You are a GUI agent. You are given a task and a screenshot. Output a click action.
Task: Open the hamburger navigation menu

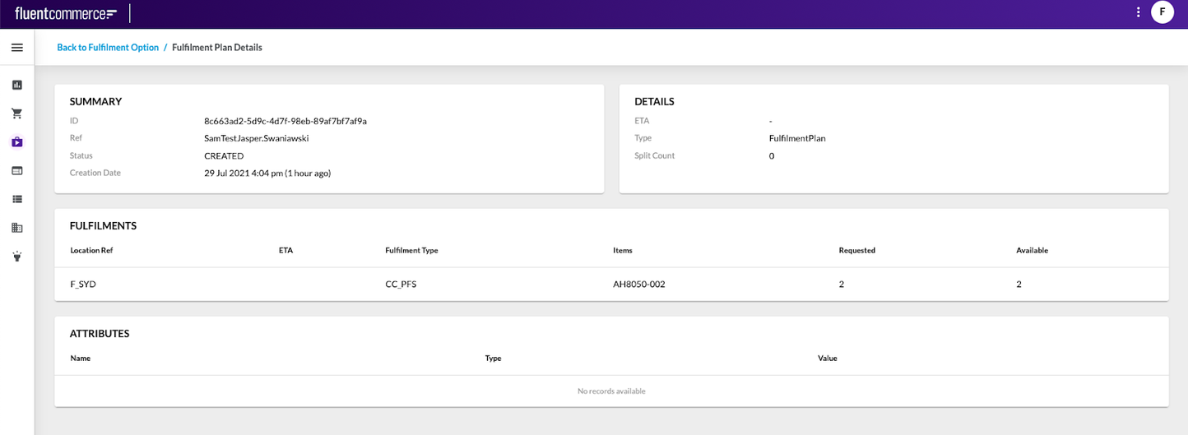point(16,48)
